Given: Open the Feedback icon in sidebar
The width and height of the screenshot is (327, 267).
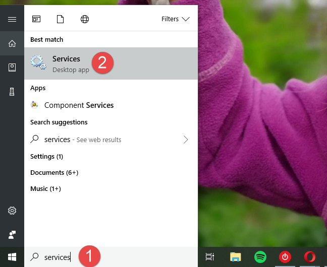Looking at the screenshot, I should point(12,235).
